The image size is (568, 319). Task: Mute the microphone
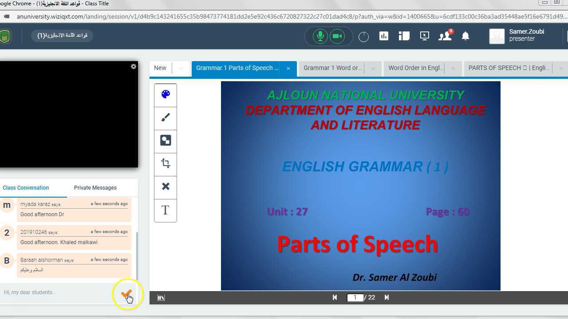click(320, 36)
